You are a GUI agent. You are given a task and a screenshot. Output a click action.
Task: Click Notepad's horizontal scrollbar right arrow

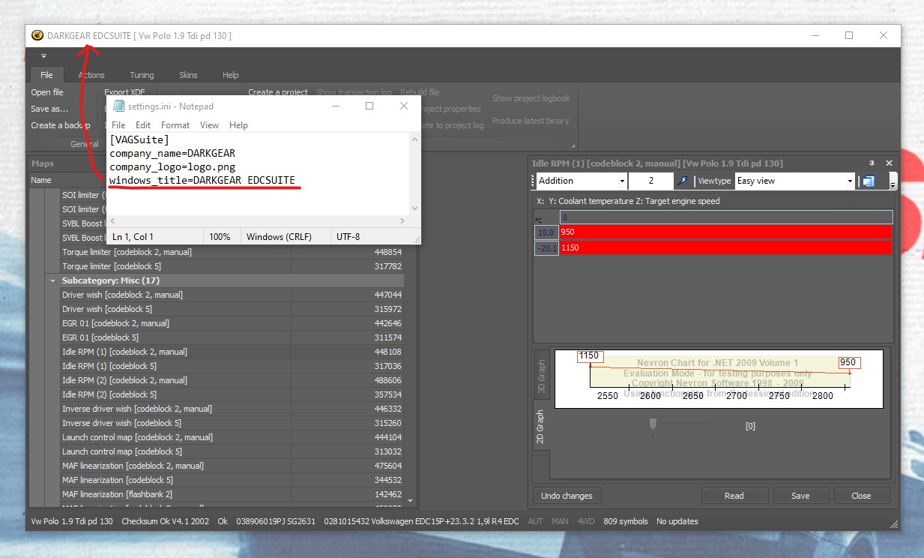pos(402,220)
